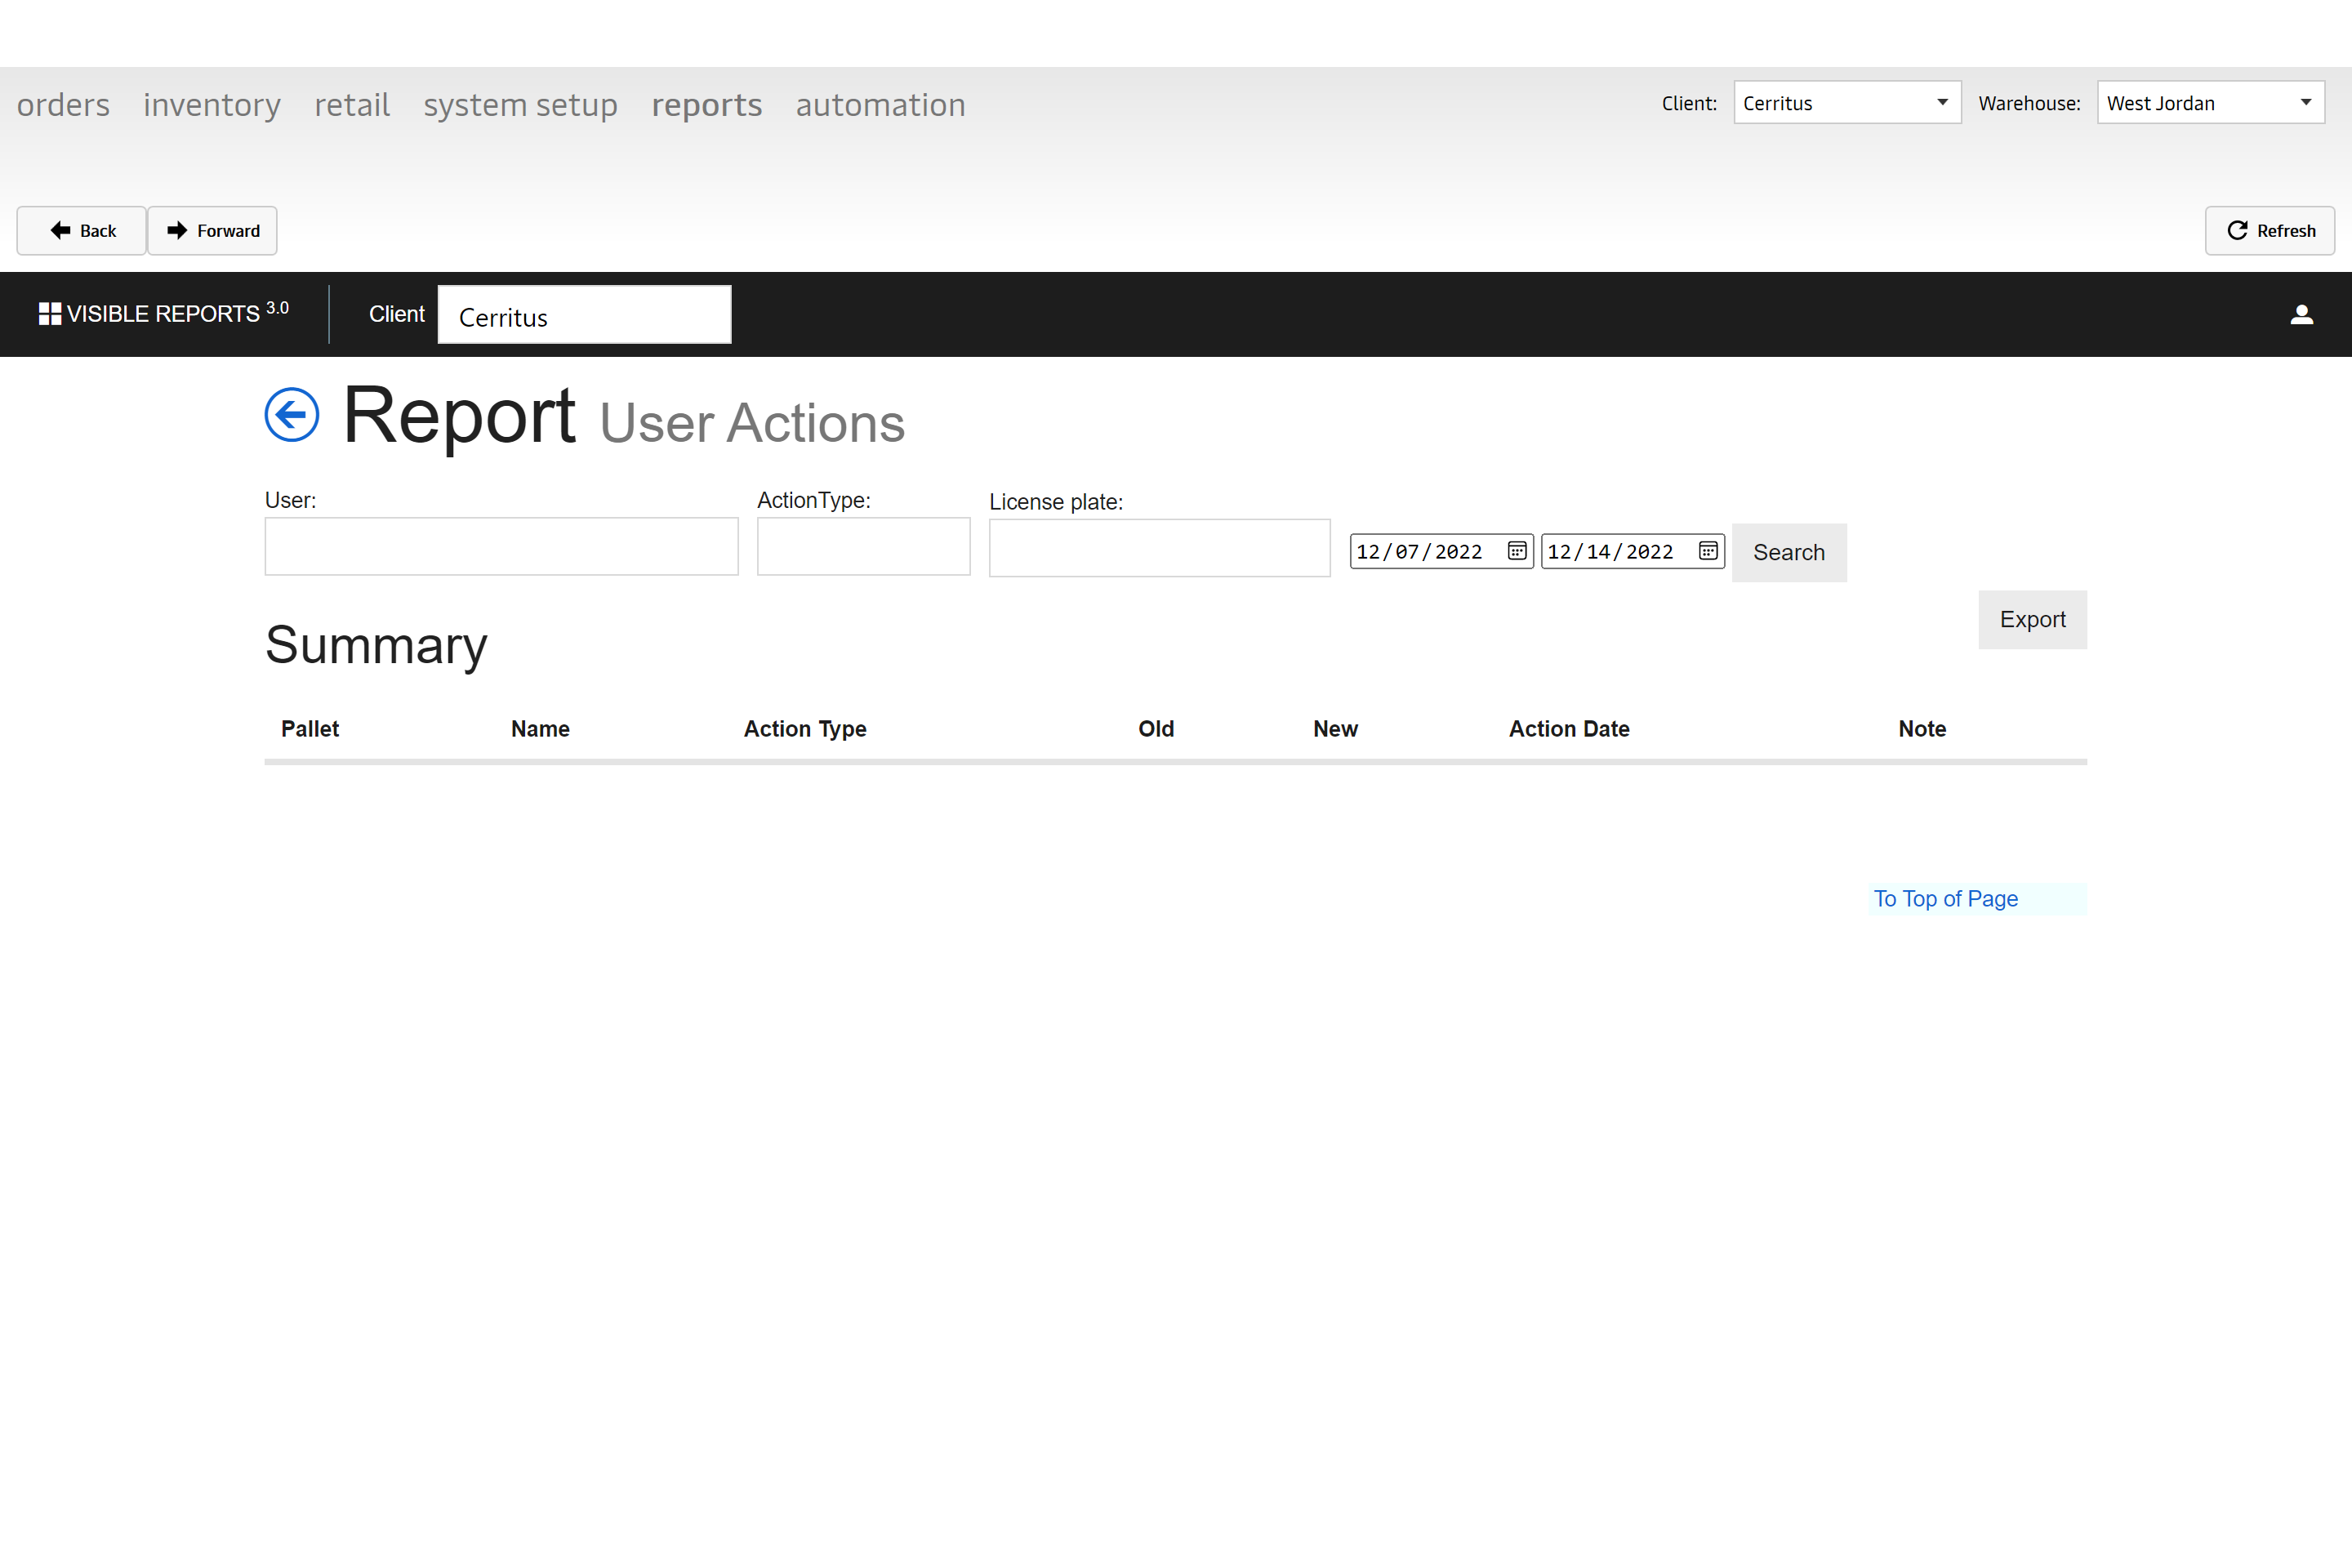The width and height of the screenshot is (2352, 1568).
Task: Refresh the page with Refresh button
Action: [x=2270, y=231]
